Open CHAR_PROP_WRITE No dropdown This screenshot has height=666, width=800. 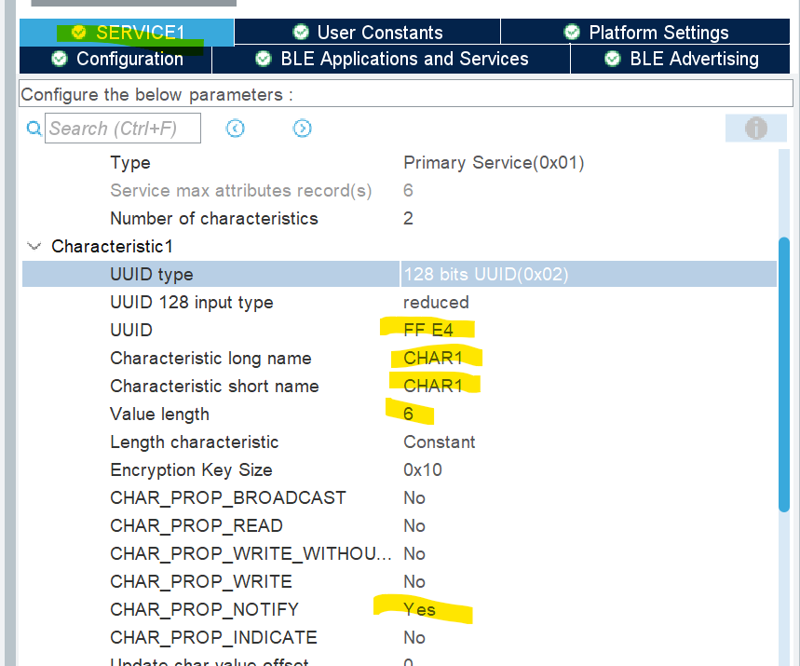(x=414, y=581)
